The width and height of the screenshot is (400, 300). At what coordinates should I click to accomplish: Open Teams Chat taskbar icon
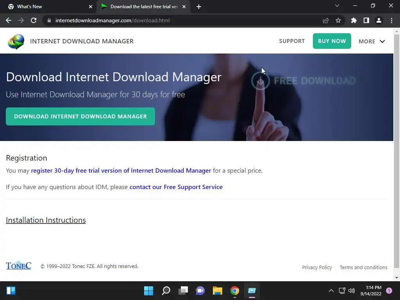click(200, 291)
